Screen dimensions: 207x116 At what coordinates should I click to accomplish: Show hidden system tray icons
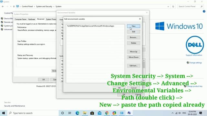[172, 113]
